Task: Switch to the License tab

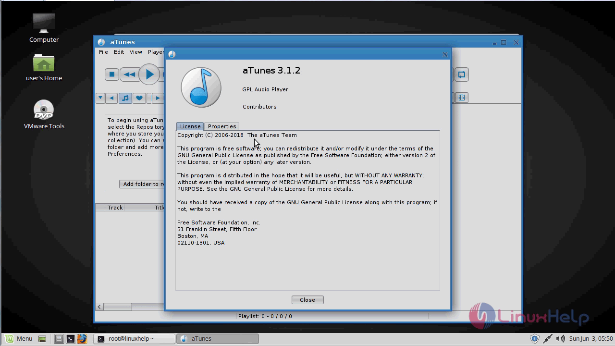Action: click(190, 126)
